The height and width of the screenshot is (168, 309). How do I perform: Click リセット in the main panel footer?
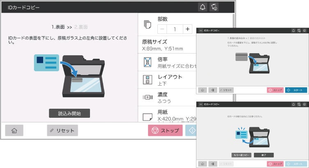[x=62, y=131]
